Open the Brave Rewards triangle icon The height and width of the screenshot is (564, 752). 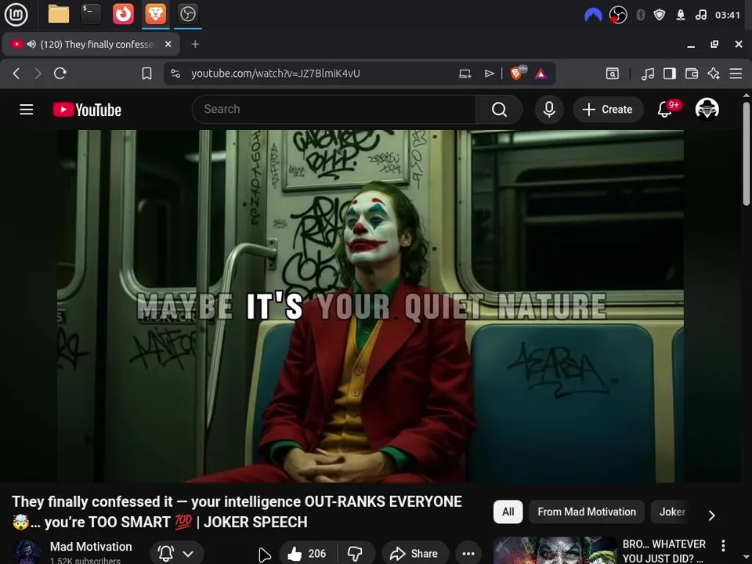(541, 74)
